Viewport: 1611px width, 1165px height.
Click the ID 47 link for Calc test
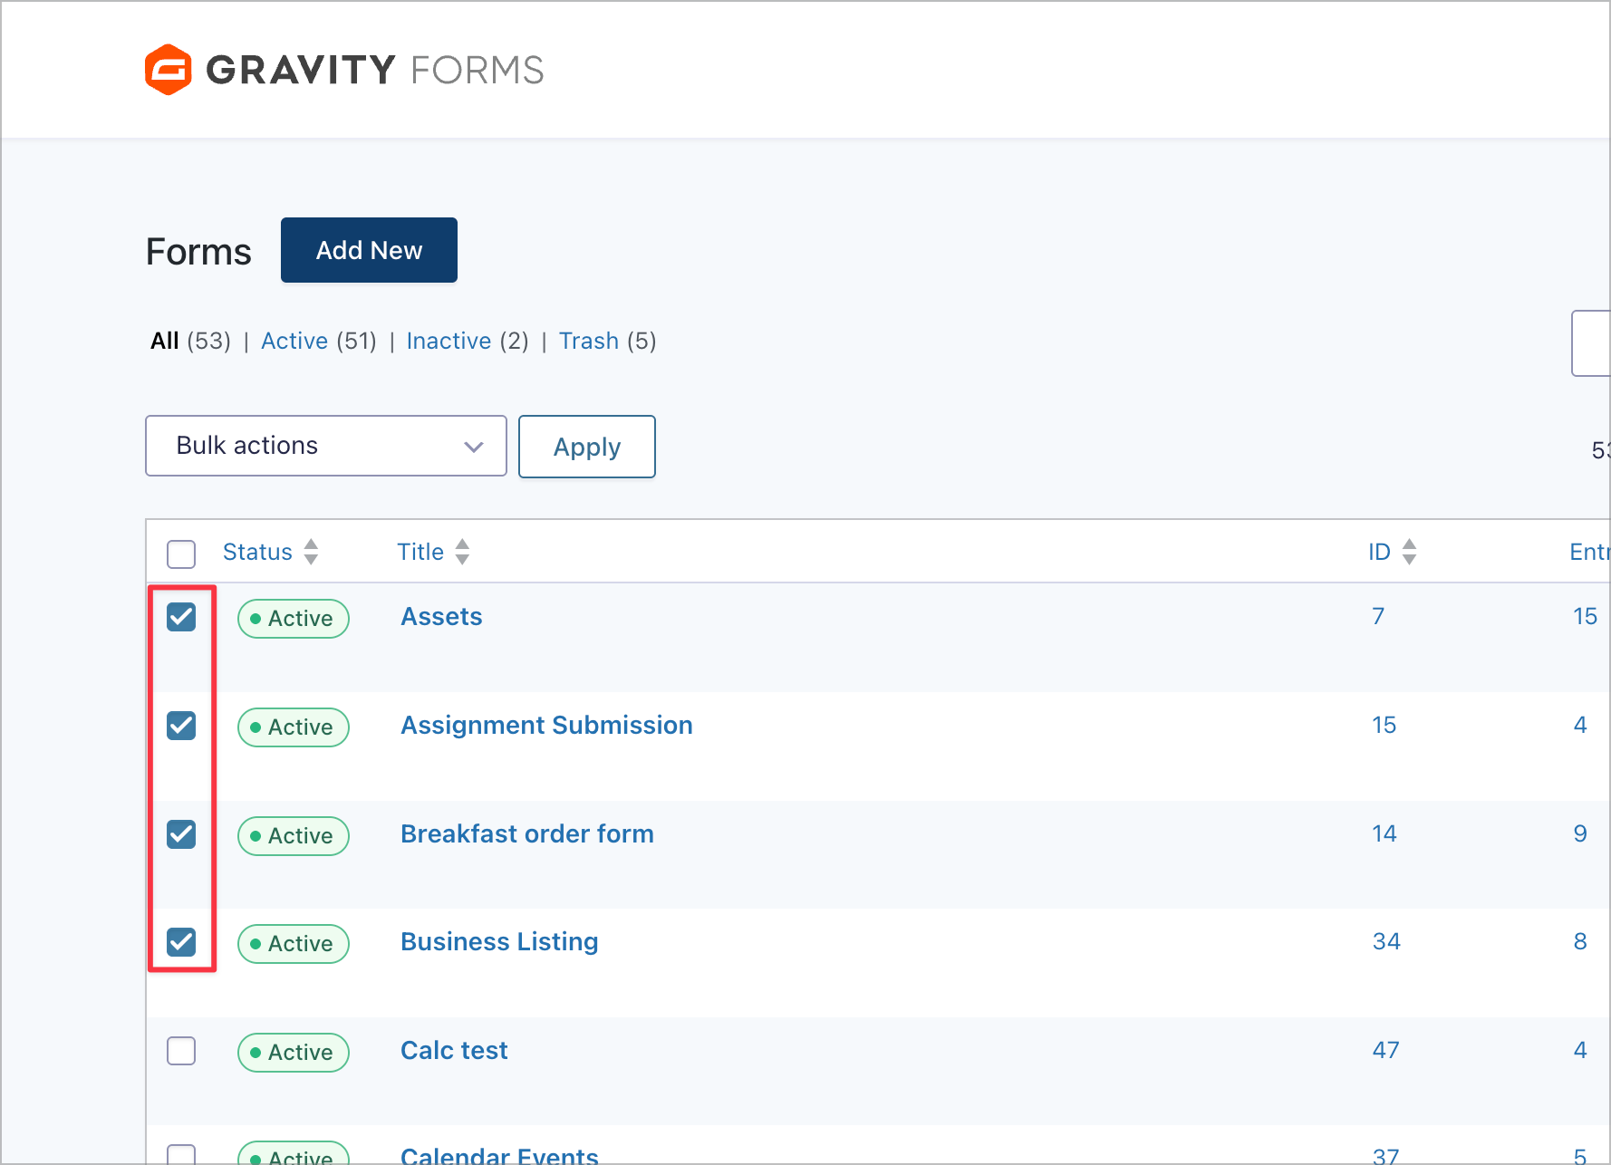click(x=1386, y=1049)
